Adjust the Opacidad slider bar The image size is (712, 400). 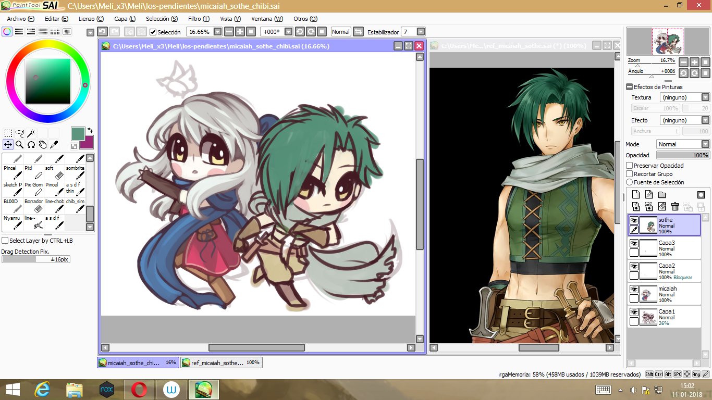[683, 155]
